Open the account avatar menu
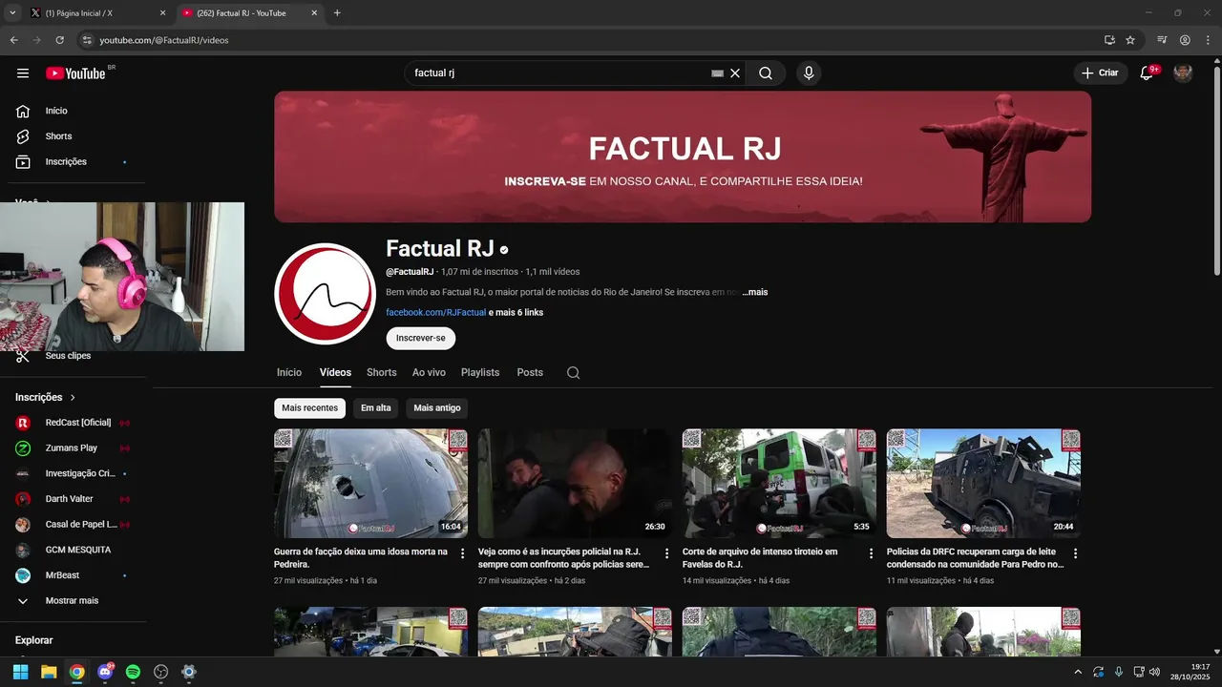 coord(1183,73)
